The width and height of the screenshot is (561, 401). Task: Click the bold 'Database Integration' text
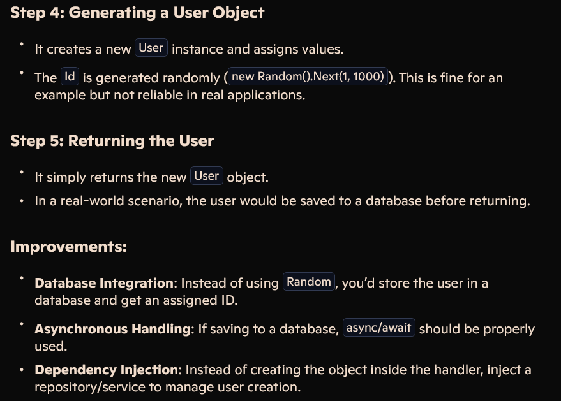click(104, 283)
